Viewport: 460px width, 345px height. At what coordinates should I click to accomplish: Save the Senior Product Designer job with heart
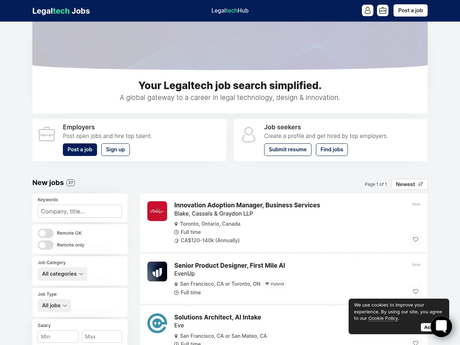(415, 292)
